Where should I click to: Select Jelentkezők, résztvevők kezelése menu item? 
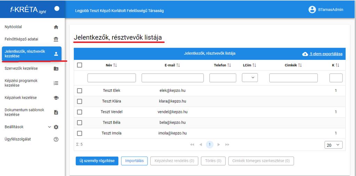(x=32, y=54)
